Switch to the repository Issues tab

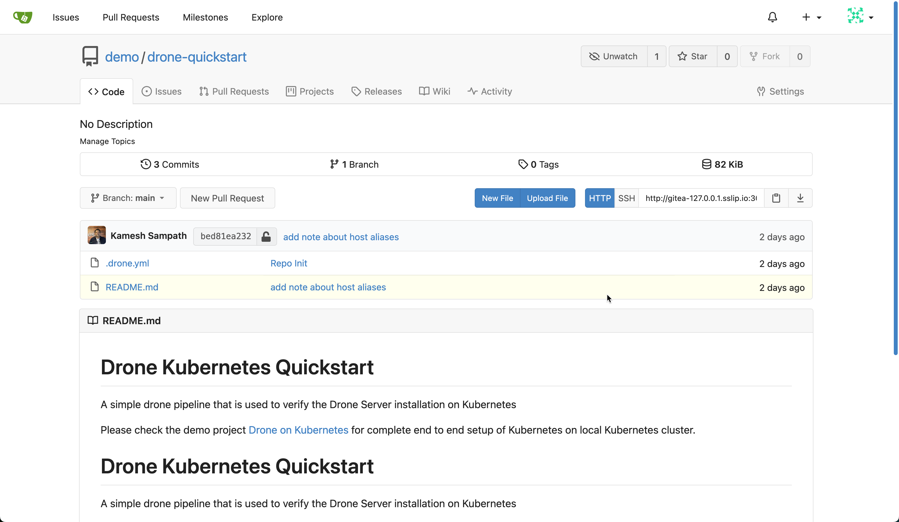[x=161, y=91]
